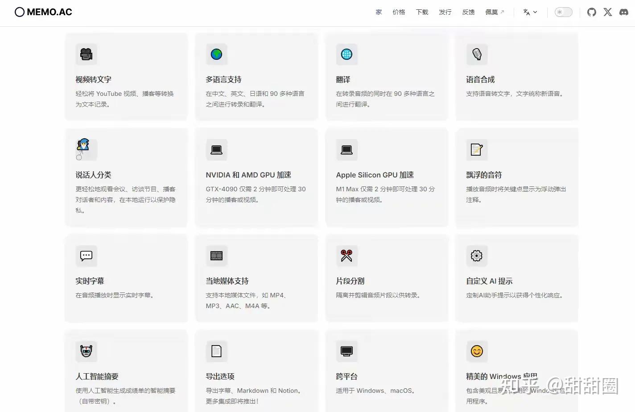Select the 说话人分类 card title

93,175
